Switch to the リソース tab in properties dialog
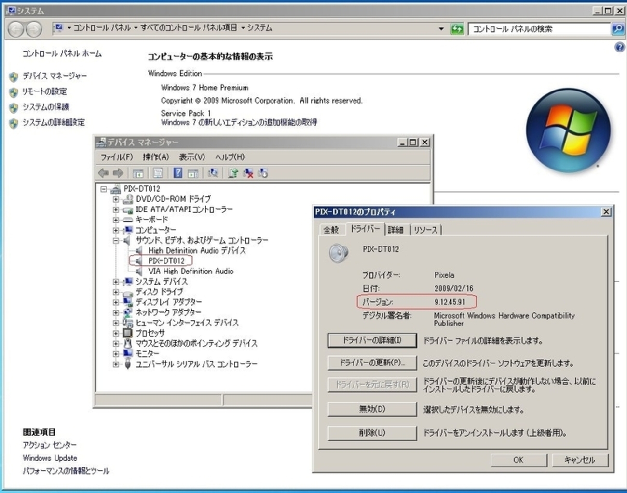This screenshot has width=627, height=493. pos(425,230)
